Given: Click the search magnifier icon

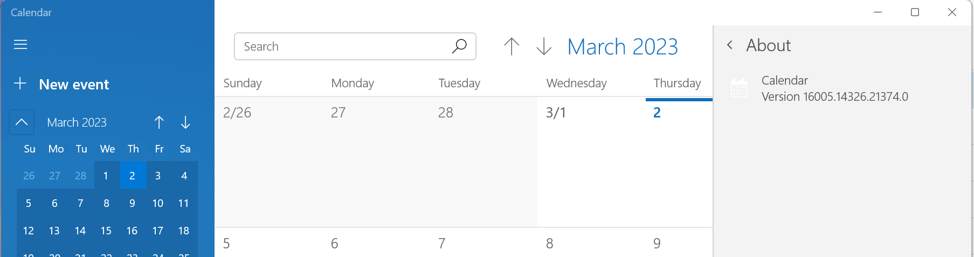Looking at the screenshot, I should pyautogui.click(x=459, y=46).
